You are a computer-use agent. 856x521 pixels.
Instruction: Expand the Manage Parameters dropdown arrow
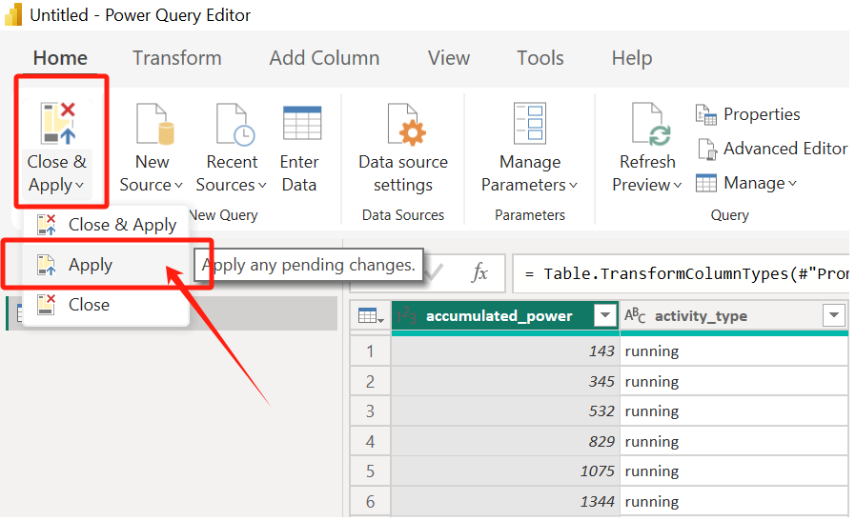click(573, 186)
